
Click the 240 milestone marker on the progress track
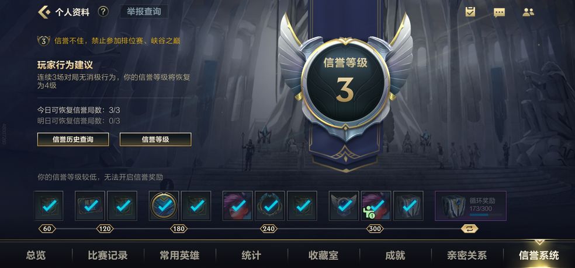click(268, 229)
